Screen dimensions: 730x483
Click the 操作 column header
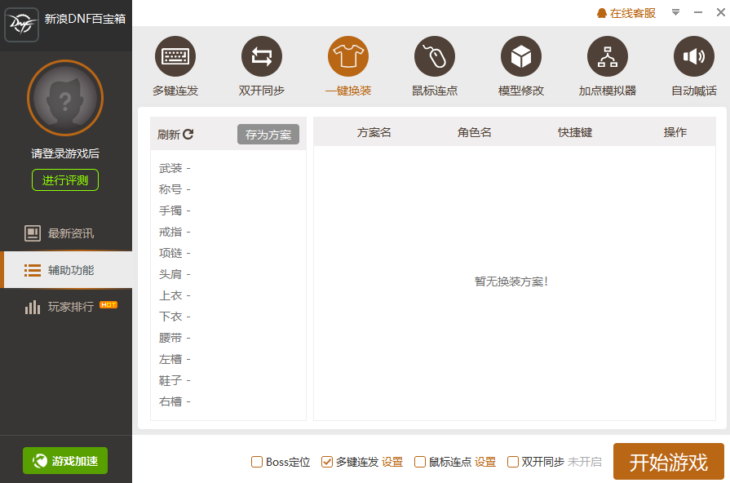[x=675, y=132]
